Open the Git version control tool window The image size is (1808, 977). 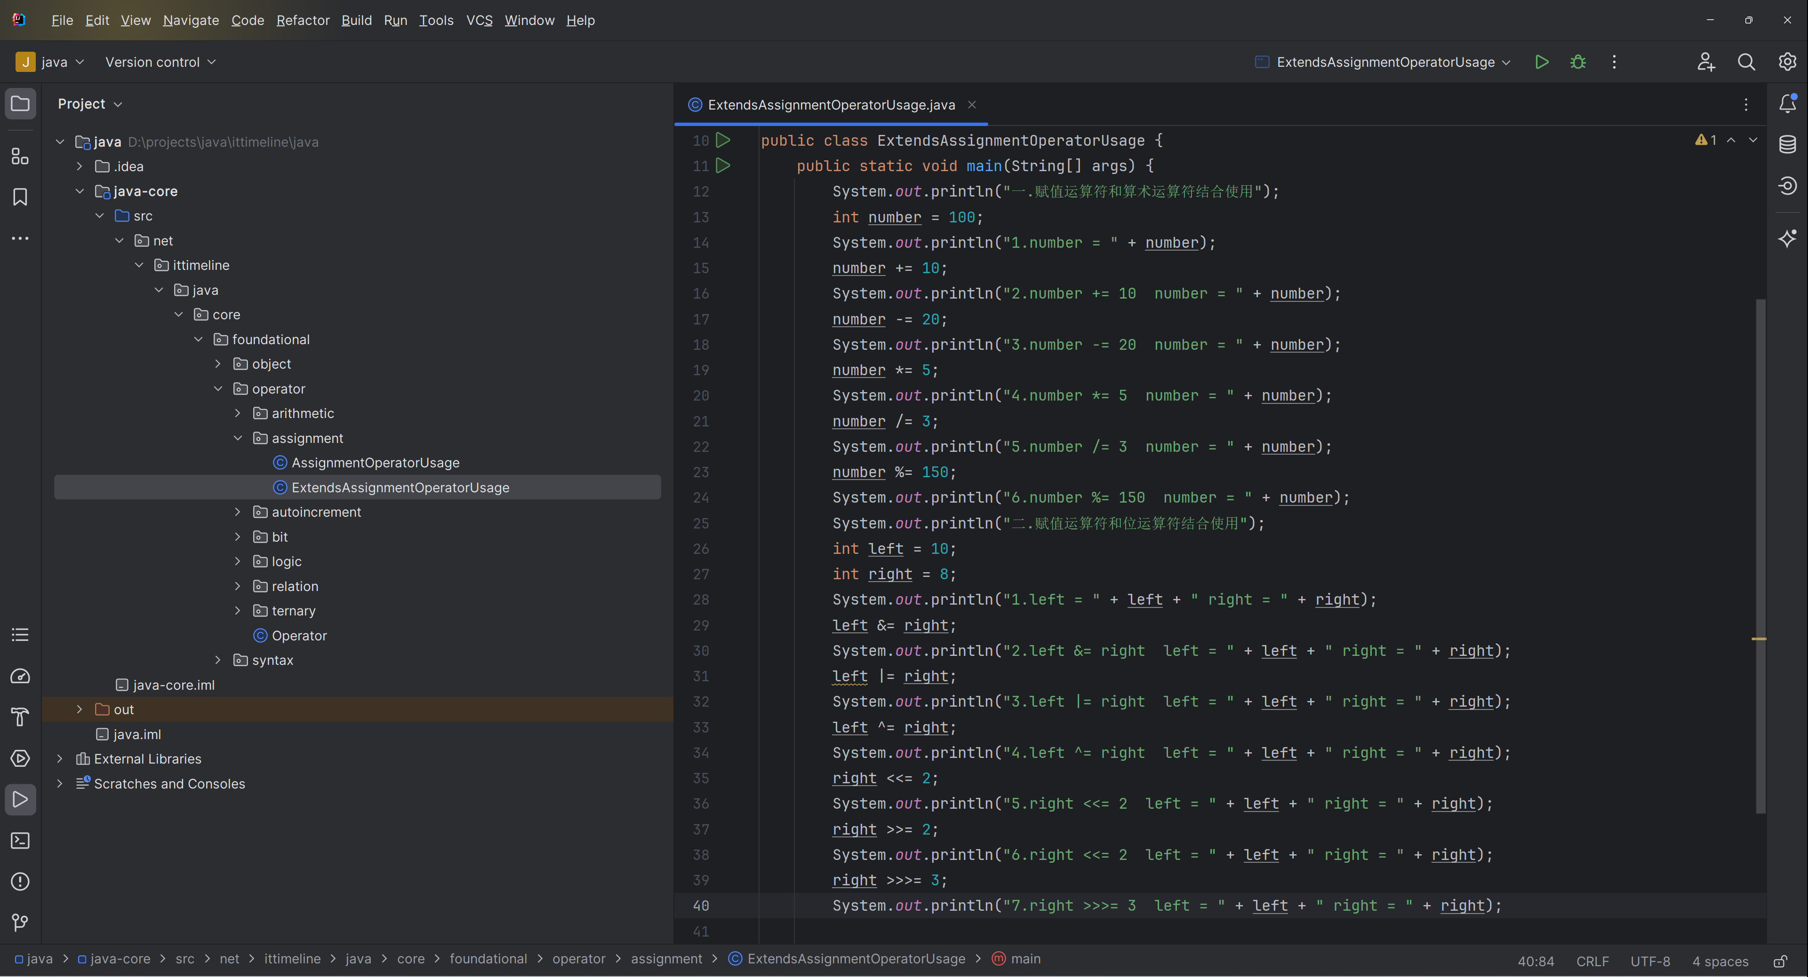(20, 922)
